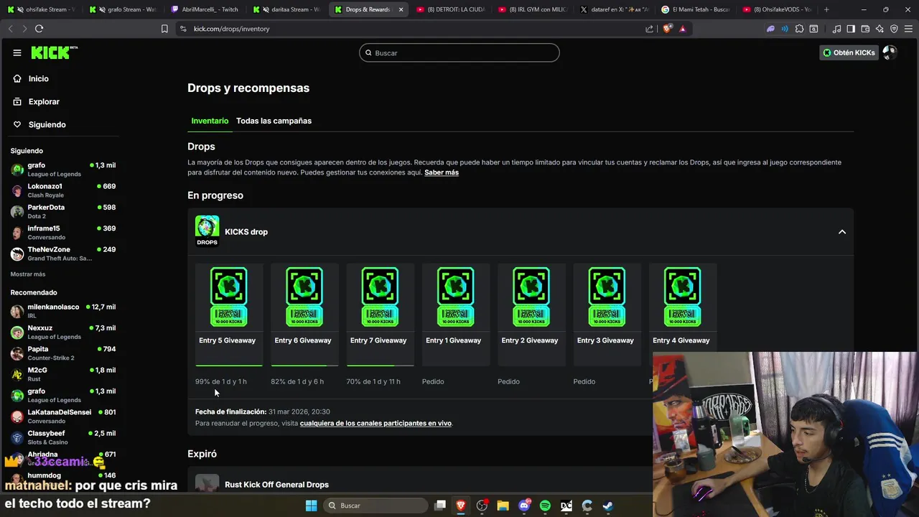Bookmark this page with the bookmark icon
The image size is (919, 517).
[x=164, y=29]
